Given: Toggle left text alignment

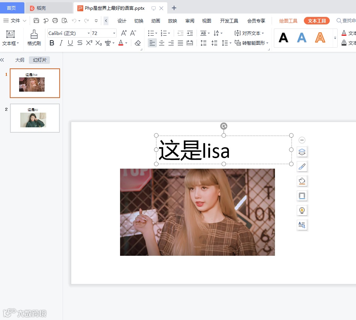Looking at the screenshot, I should [x=152, y=43].
